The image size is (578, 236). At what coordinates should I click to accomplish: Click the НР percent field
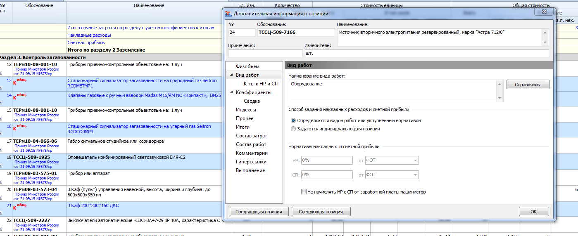point(327,160)
